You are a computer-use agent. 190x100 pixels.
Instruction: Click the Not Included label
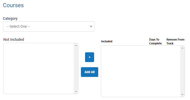pyautogui.click(x=14, y=39)
